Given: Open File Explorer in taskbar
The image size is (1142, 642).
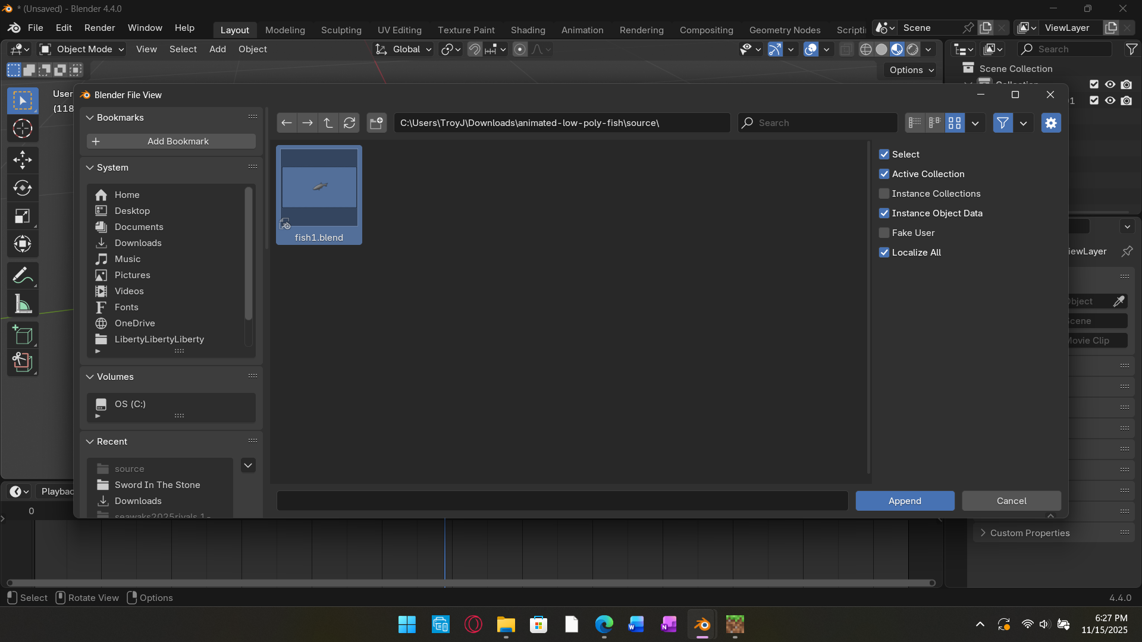Looking at the screenshot, I should [506, 625].
